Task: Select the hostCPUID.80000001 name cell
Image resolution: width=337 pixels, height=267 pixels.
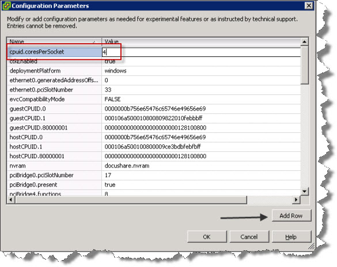Action: coord(54,156)
